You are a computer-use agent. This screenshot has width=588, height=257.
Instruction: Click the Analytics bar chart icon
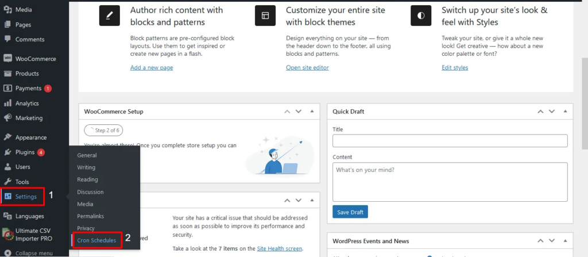(7, 103)
